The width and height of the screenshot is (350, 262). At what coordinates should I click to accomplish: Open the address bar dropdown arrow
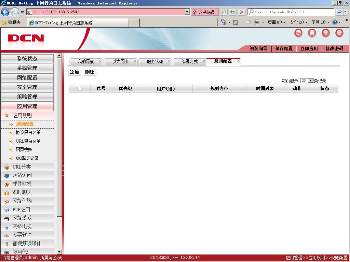tap(187, 12)
